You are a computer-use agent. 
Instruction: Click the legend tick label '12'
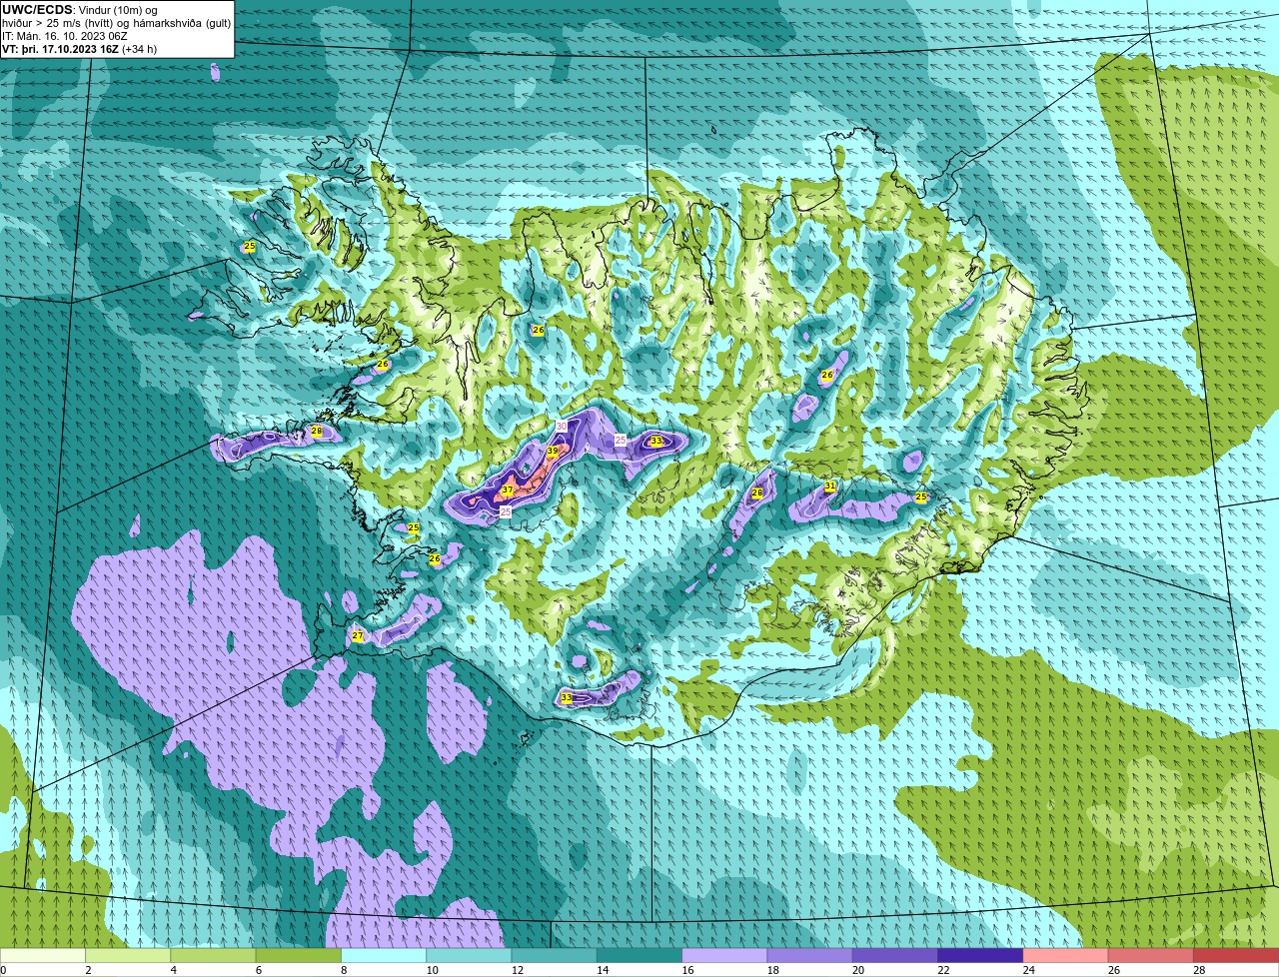[x=517, y=970]
